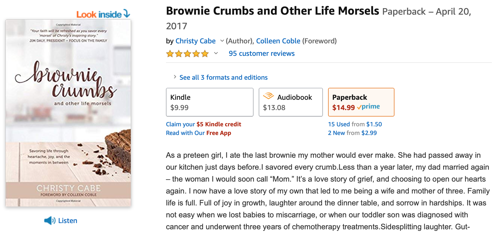Visit Christy Cabe's author page

(x=195, y=41)
